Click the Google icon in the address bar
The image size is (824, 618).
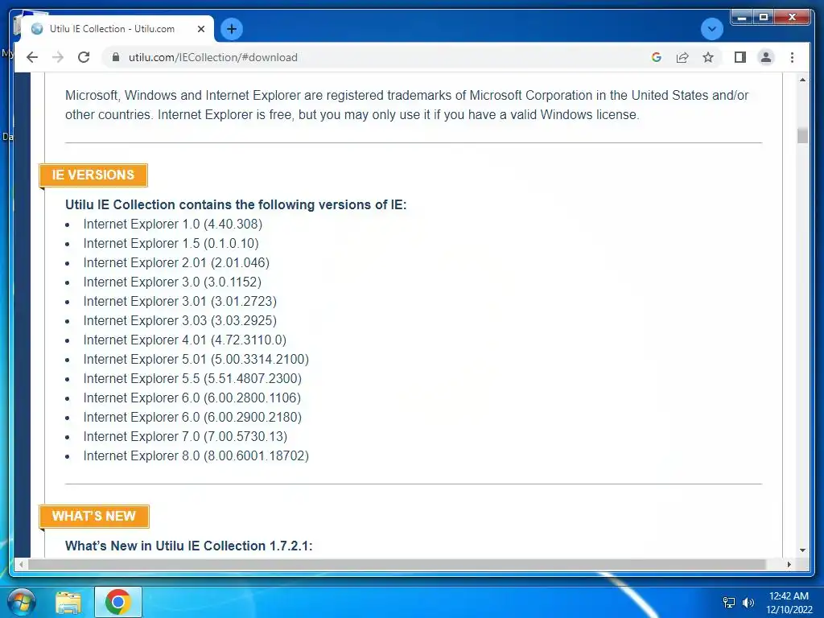[x=657, y=57]
